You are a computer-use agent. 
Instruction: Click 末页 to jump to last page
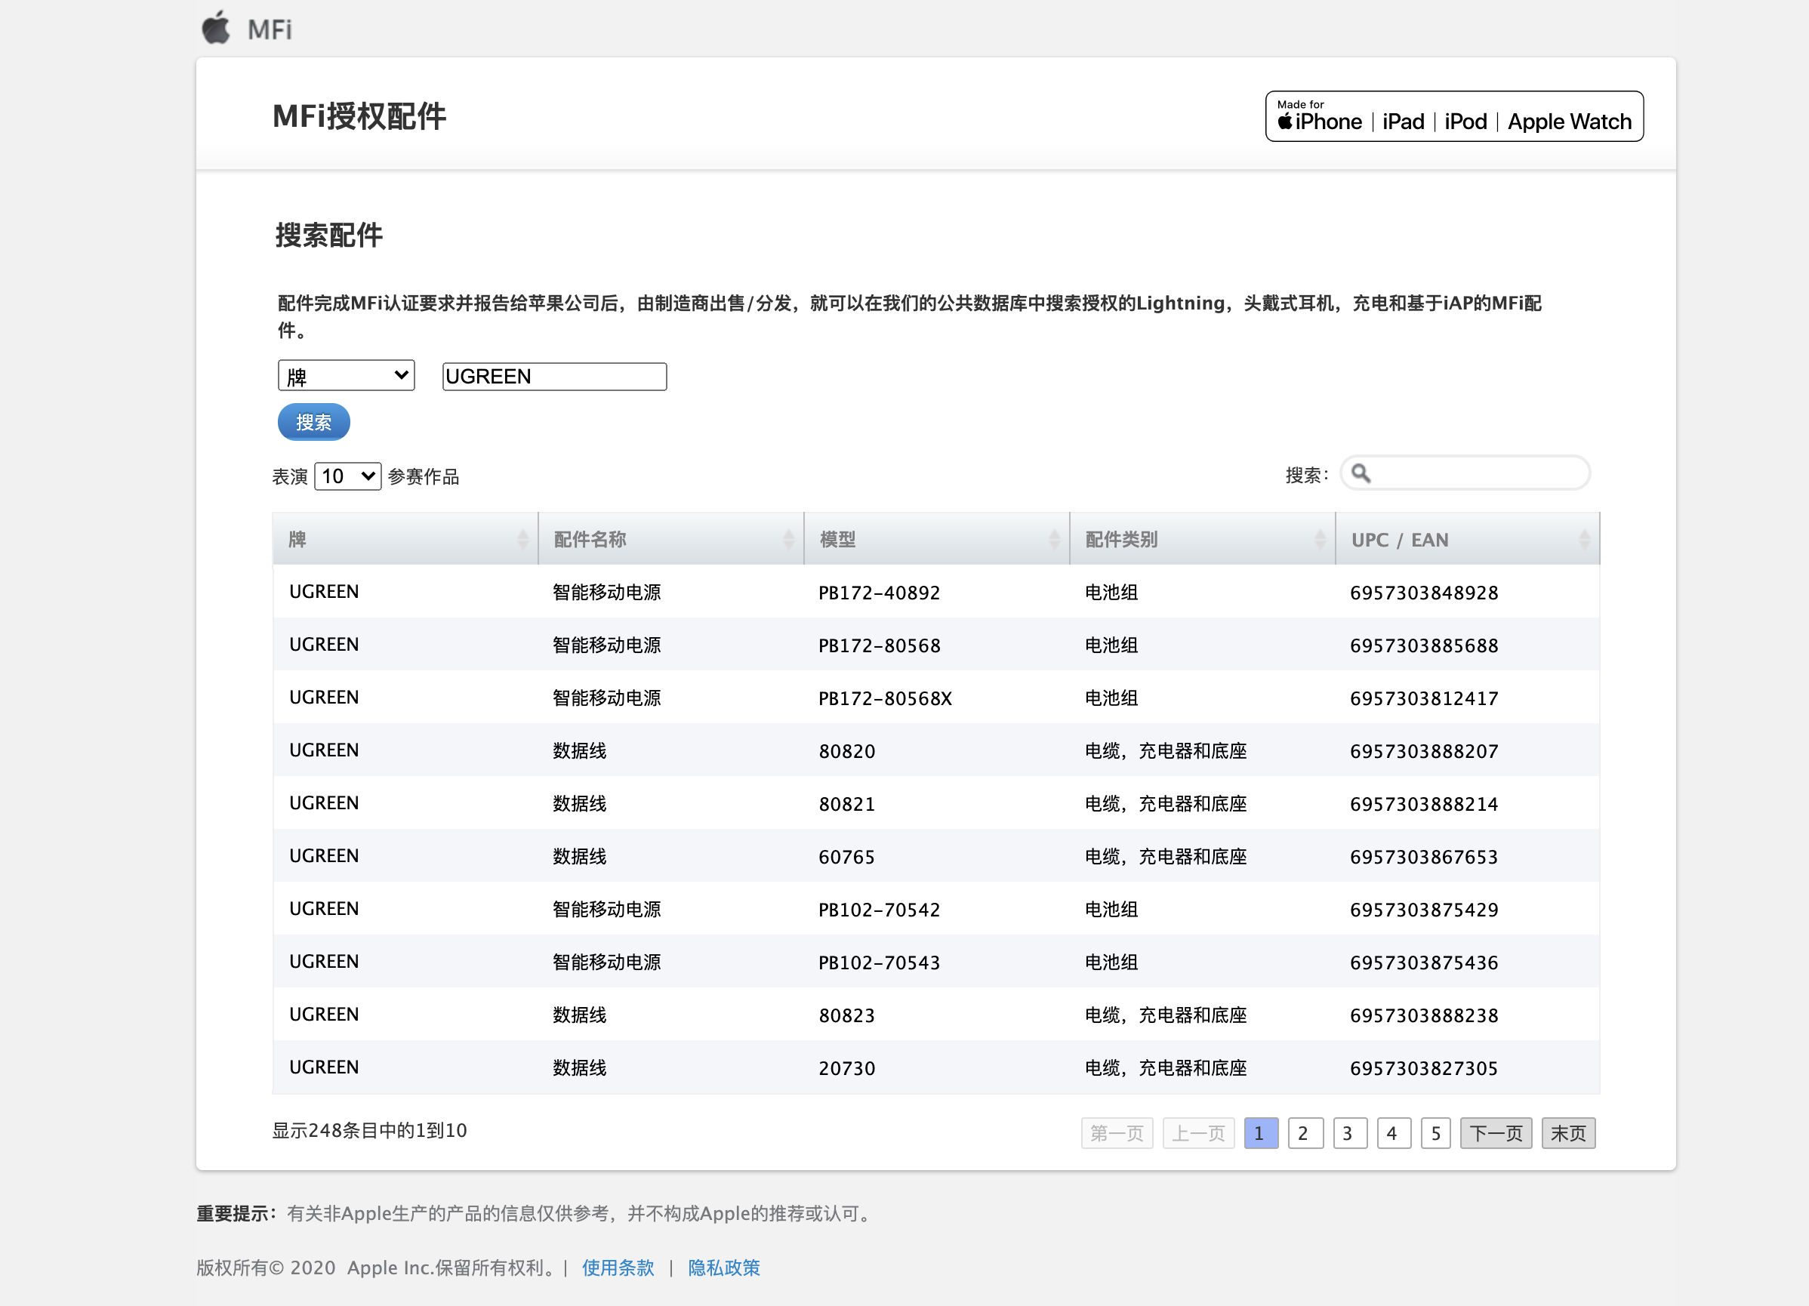[x=1568, y=1133]
